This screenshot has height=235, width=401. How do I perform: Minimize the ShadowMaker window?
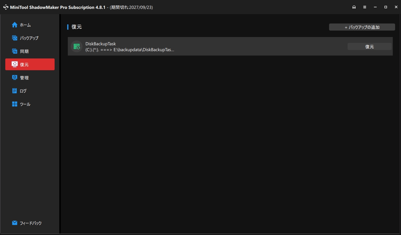coord(375,7)
